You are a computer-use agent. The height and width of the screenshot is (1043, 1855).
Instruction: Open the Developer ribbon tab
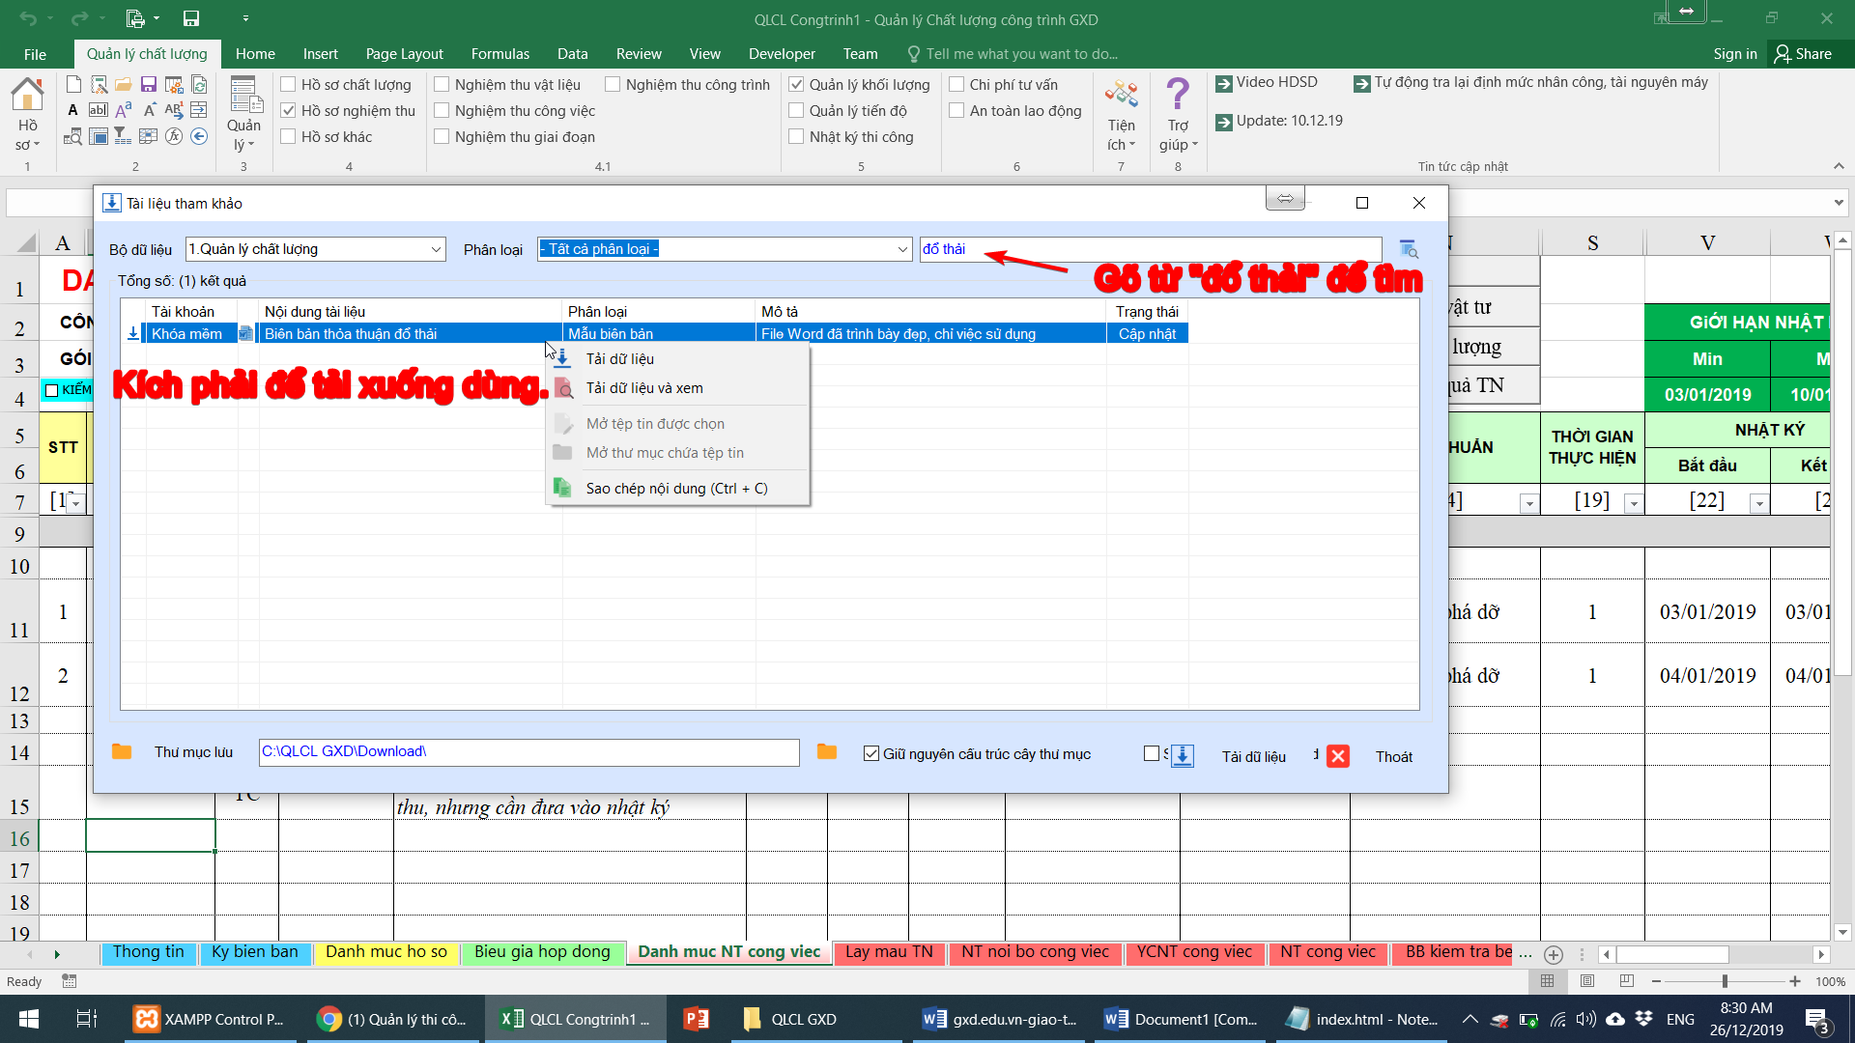point(781,54)
